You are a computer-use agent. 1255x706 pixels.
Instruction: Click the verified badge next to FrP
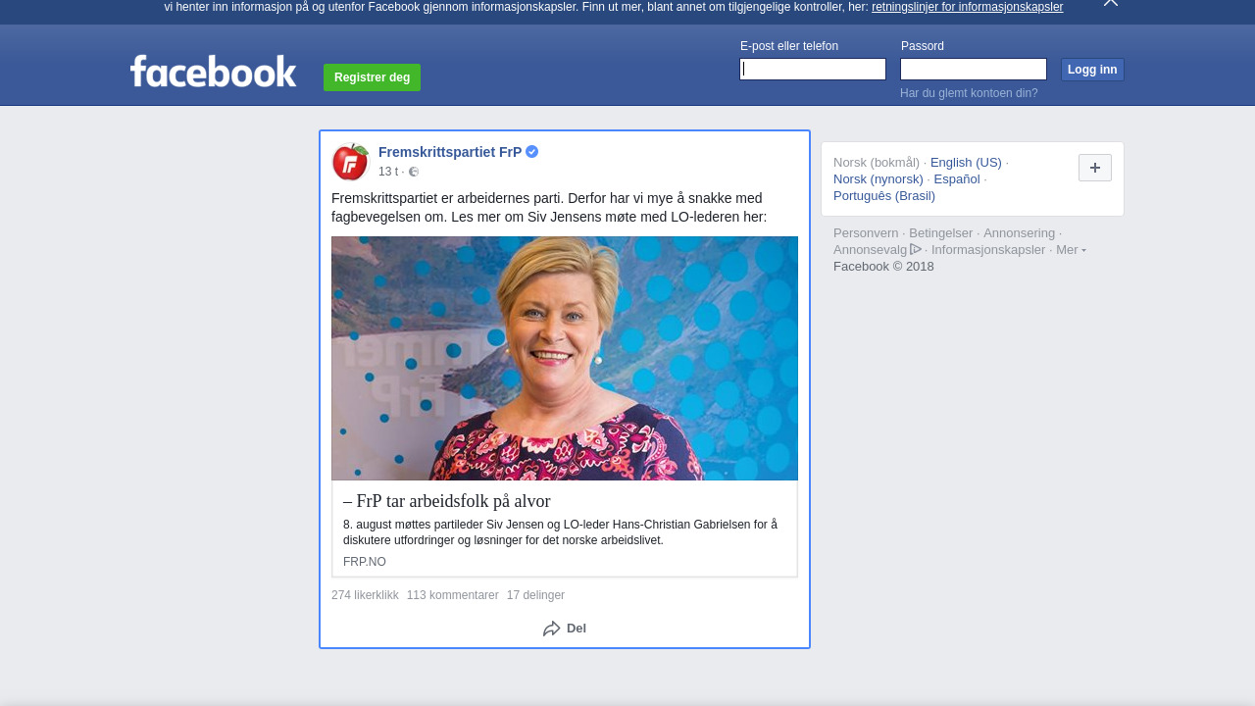[x=531, y=152]
